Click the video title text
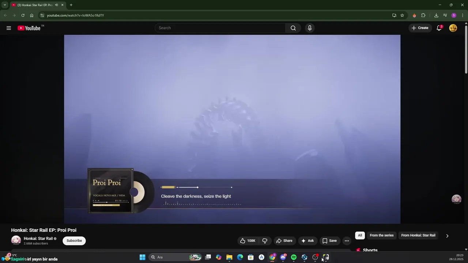The image size is (468, 263). click(44, 230)
